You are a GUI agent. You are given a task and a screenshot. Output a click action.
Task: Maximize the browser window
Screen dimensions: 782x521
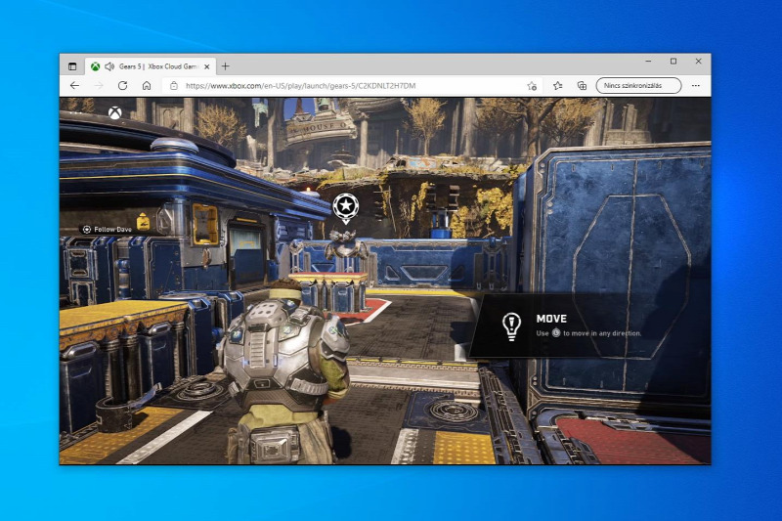point(673,62)
